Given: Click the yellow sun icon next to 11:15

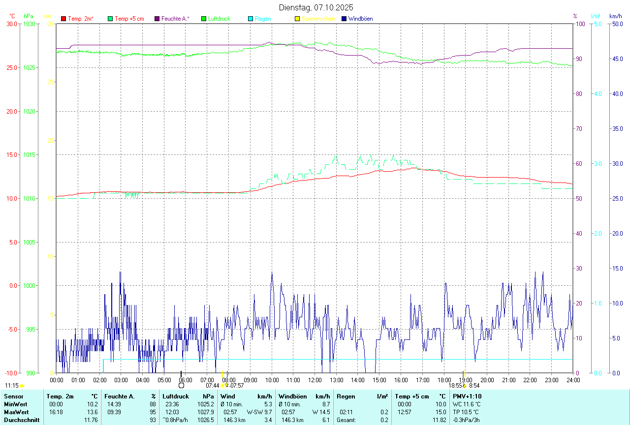Looking at the screenshot, I should (22, 386).
